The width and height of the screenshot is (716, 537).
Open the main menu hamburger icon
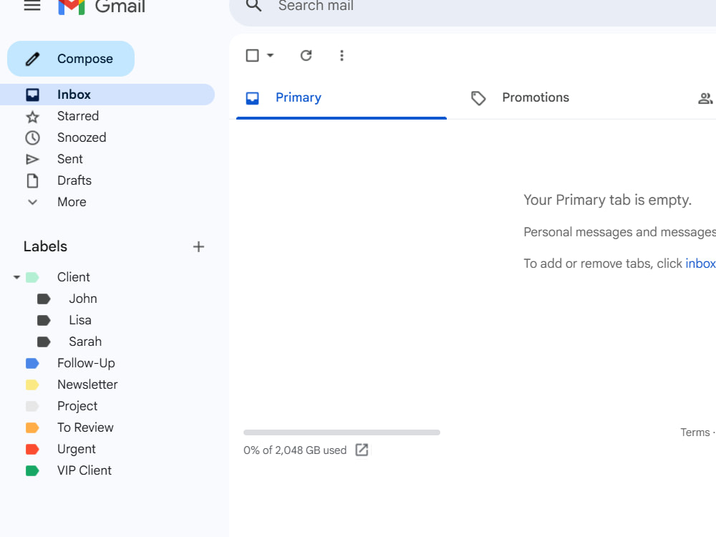[32, 6]
